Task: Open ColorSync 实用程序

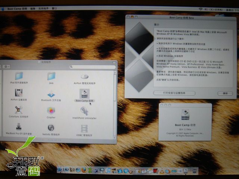Action: click(x=19, y=110)
